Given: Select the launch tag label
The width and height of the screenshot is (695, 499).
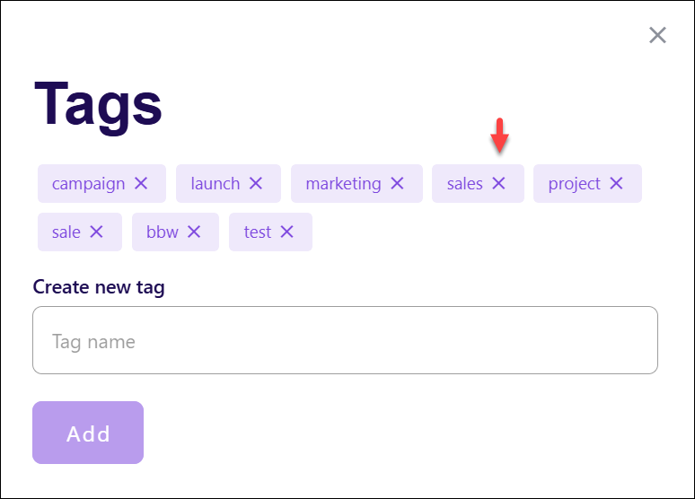Looking at the screenshot, I should 215,183.
